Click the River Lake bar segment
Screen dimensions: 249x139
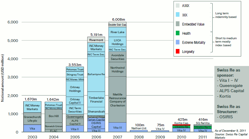tap(118, 32)
